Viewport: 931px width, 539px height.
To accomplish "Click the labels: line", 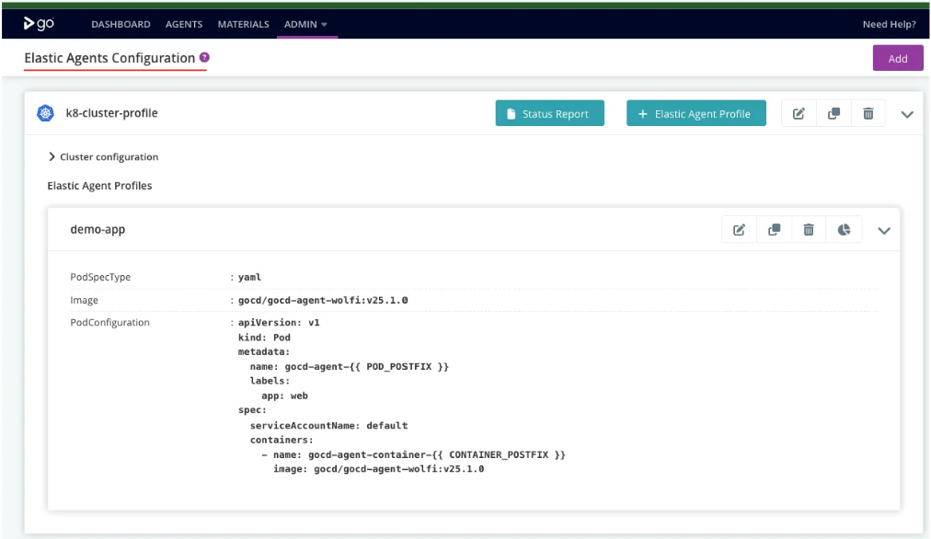I will [x=270, y=381].
